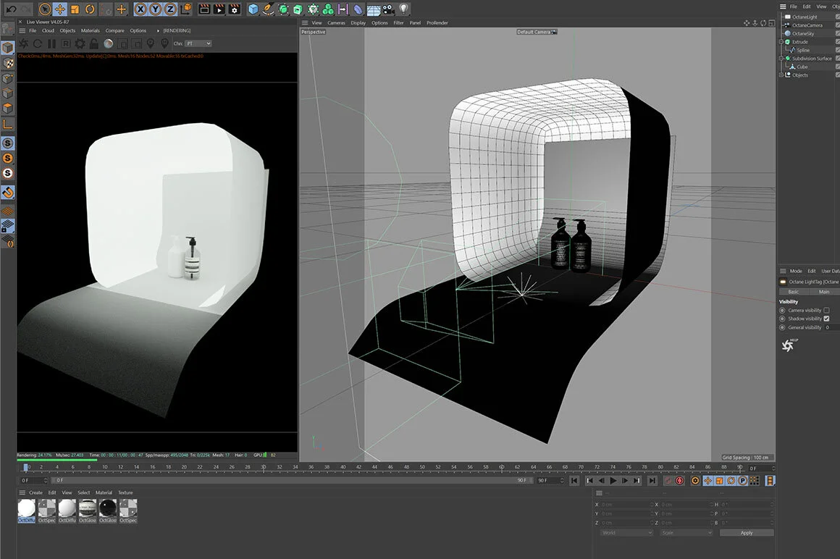This screenshot has width=840, height=559.
Task: Select the OctaneSky object in Object Manager
Action: click(x=803, y=33)
